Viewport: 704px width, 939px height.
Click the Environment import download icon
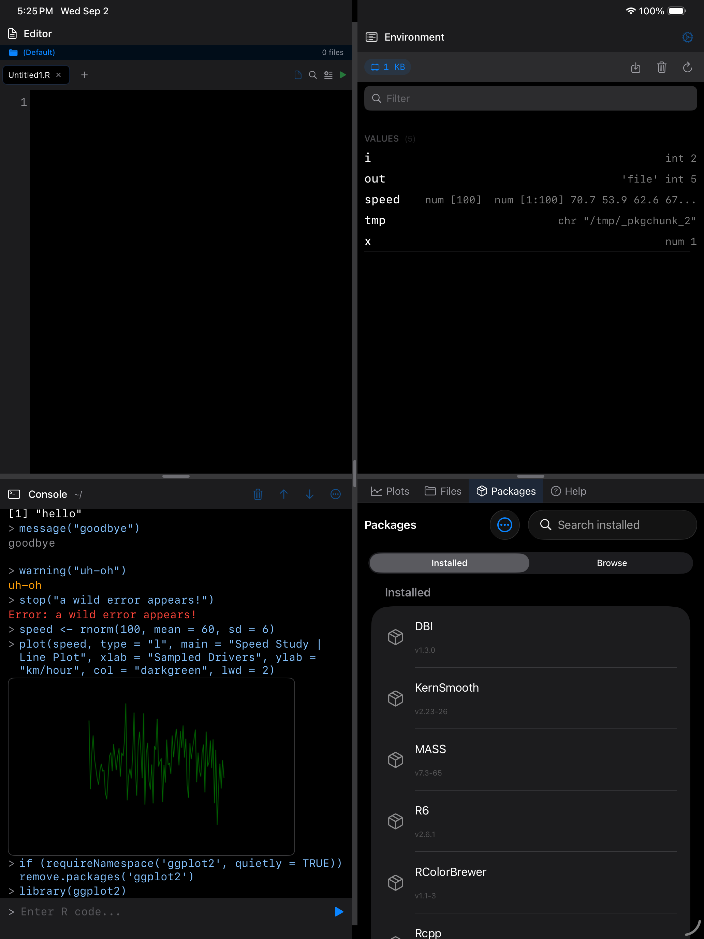pyautogui.click(x=635, y=67)
